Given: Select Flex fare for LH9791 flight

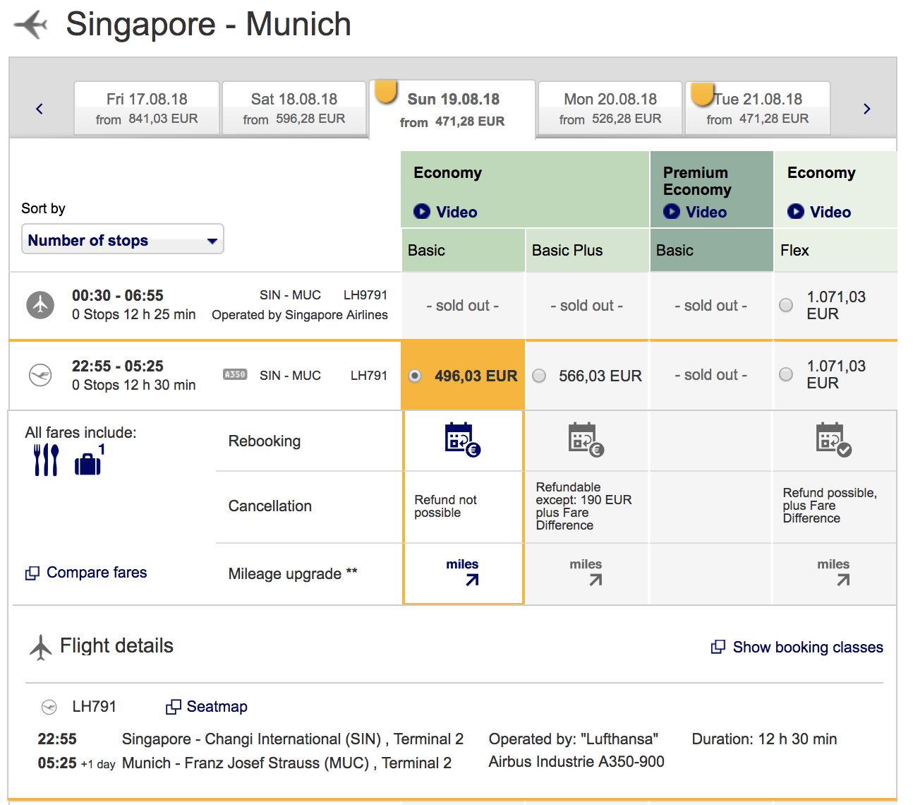Looking at the screenshot, I should click(x=786, y=305).
